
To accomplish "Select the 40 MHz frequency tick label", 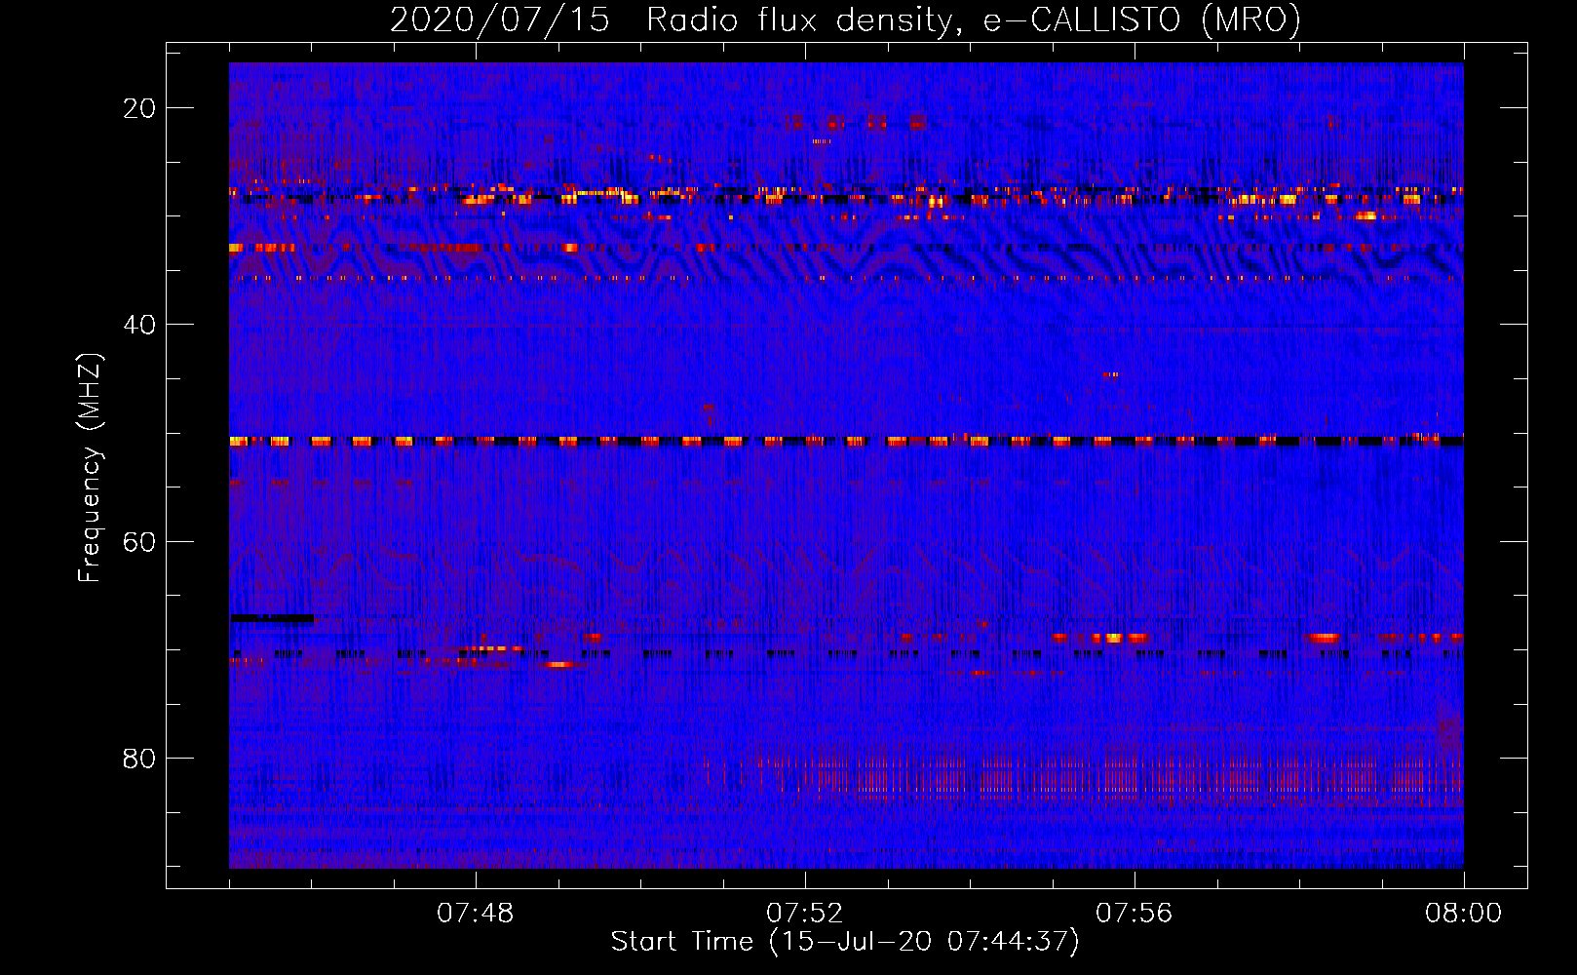I will pos(140,325).
